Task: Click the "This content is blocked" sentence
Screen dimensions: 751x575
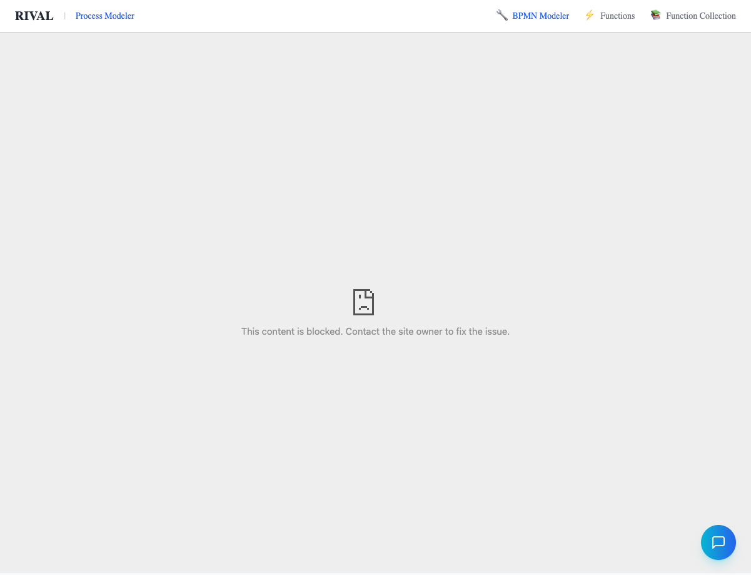Action: pos(291,332)
